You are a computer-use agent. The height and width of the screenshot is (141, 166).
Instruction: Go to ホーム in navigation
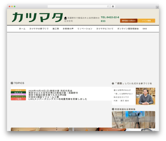pyautogui.click(x=22, y=29)
